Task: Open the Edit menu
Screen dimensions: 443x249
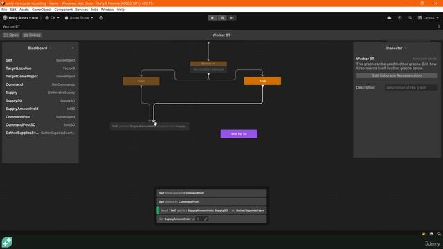Action: click(13, 10)
